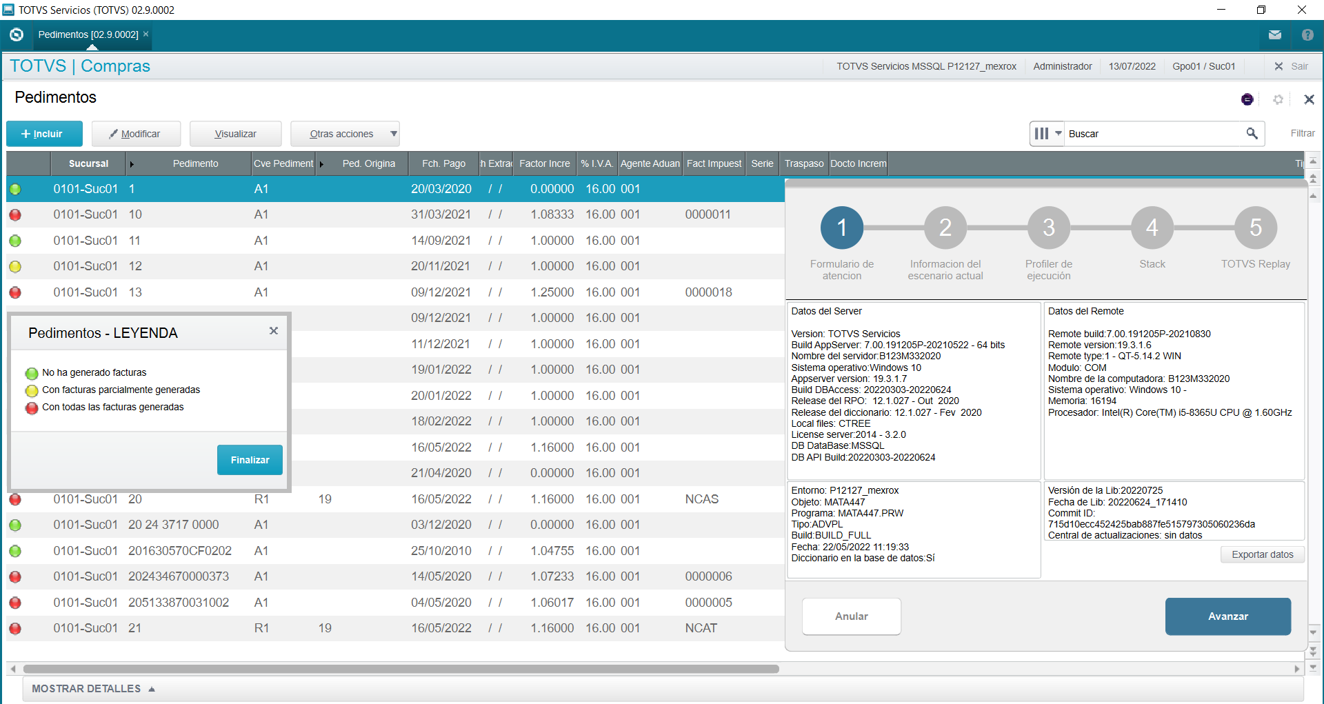
Task: Click the Sair exit button
Action: [x=1291, y=66]
